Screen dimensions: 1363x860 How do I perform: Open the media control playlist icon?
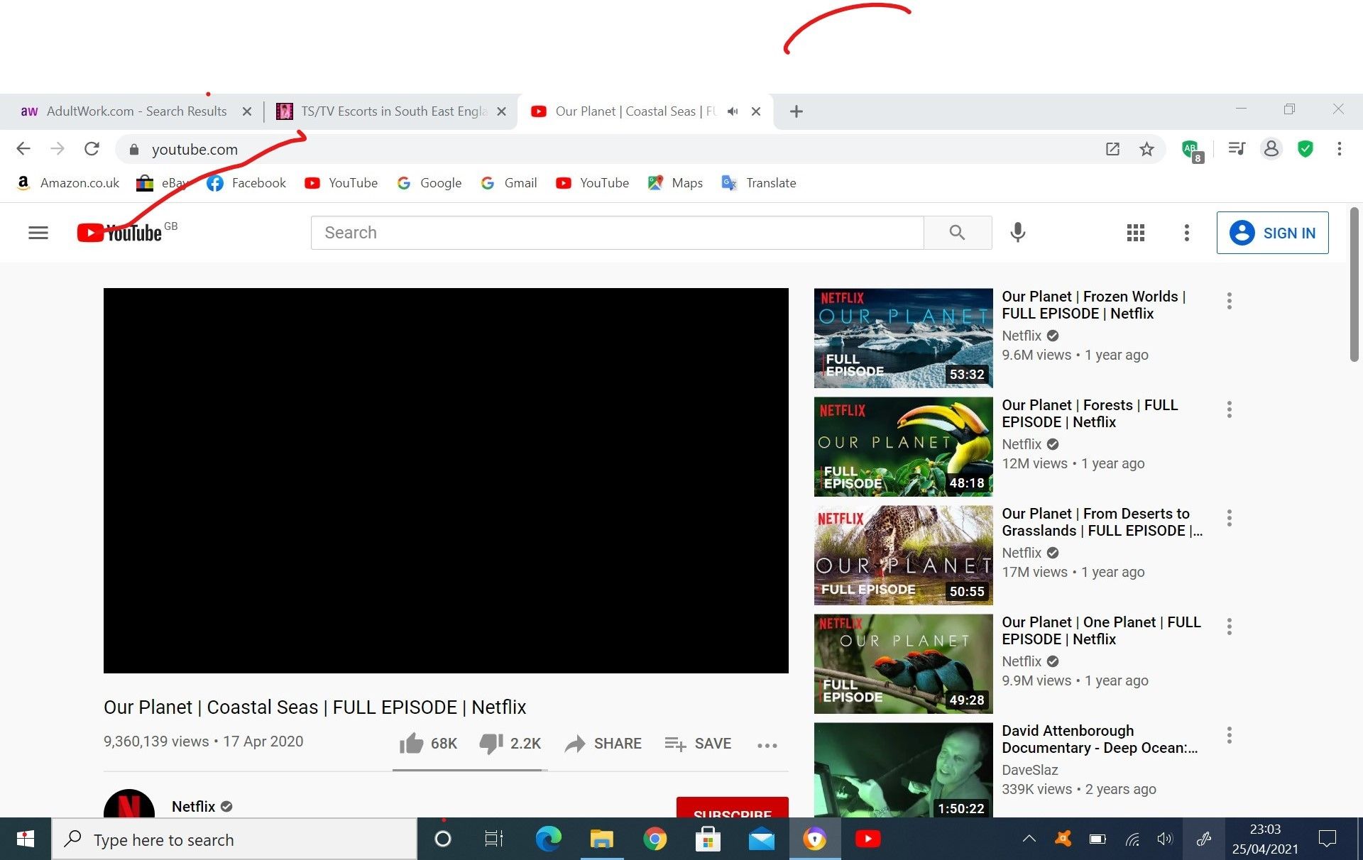click(1237, 149)
